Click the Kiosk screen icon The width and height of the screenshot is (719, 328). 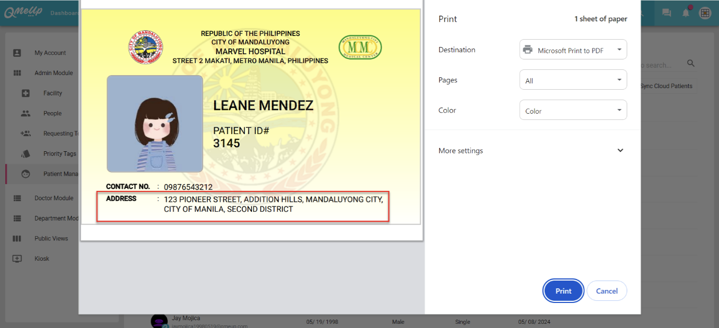pyautogui.click(x=17, y=259)
